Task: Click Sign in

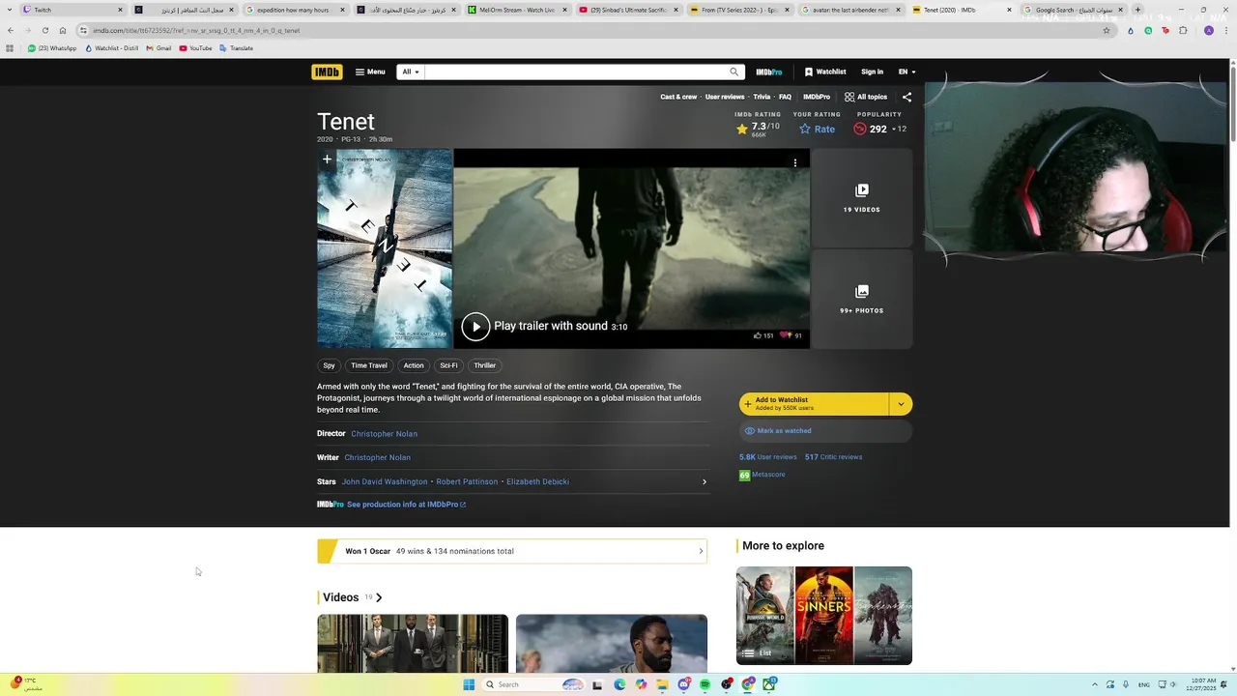Action: pyautogui.click(x=872, y=72)
